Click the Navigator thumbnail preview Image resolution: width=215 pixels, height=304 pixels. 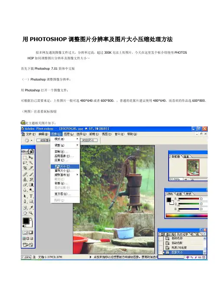[193, 168]
